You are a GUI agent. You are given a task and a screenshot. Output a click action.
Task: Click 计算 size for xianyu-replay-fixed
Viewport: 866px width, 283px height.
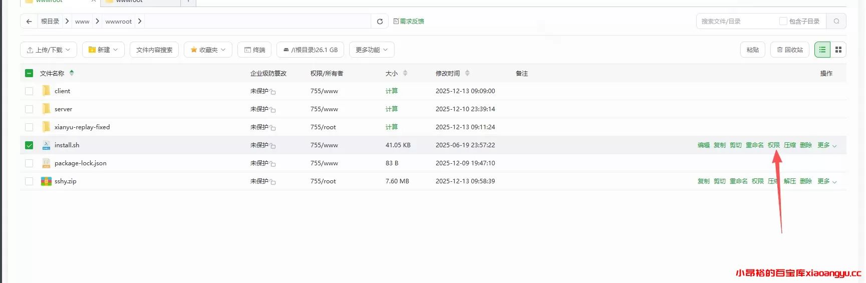[x=392, y=127]
